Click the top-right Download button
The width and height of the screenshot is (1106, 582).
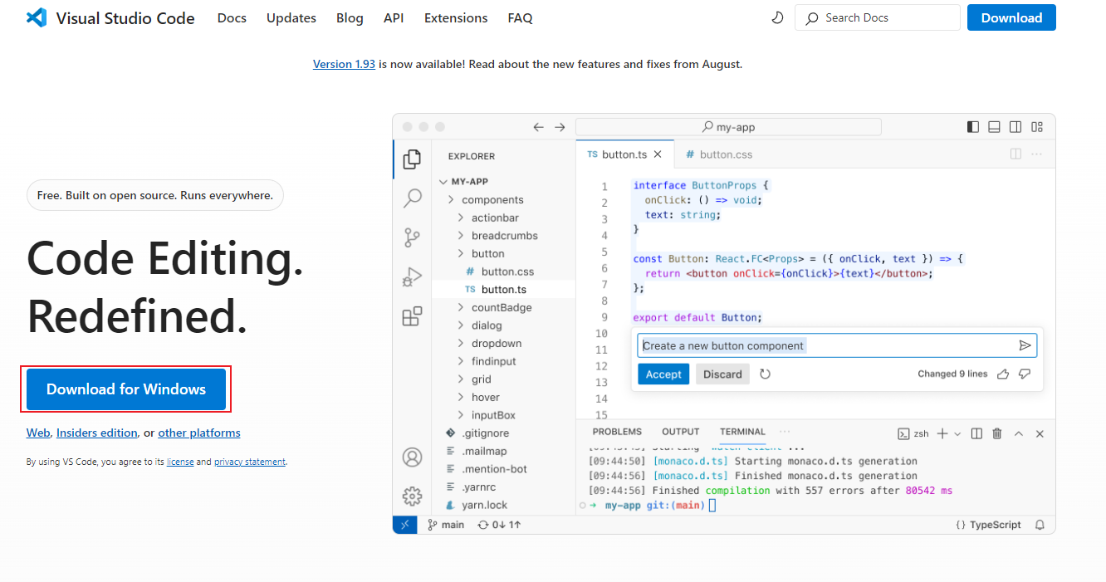pyautogui.click(x=1011, y=17)
